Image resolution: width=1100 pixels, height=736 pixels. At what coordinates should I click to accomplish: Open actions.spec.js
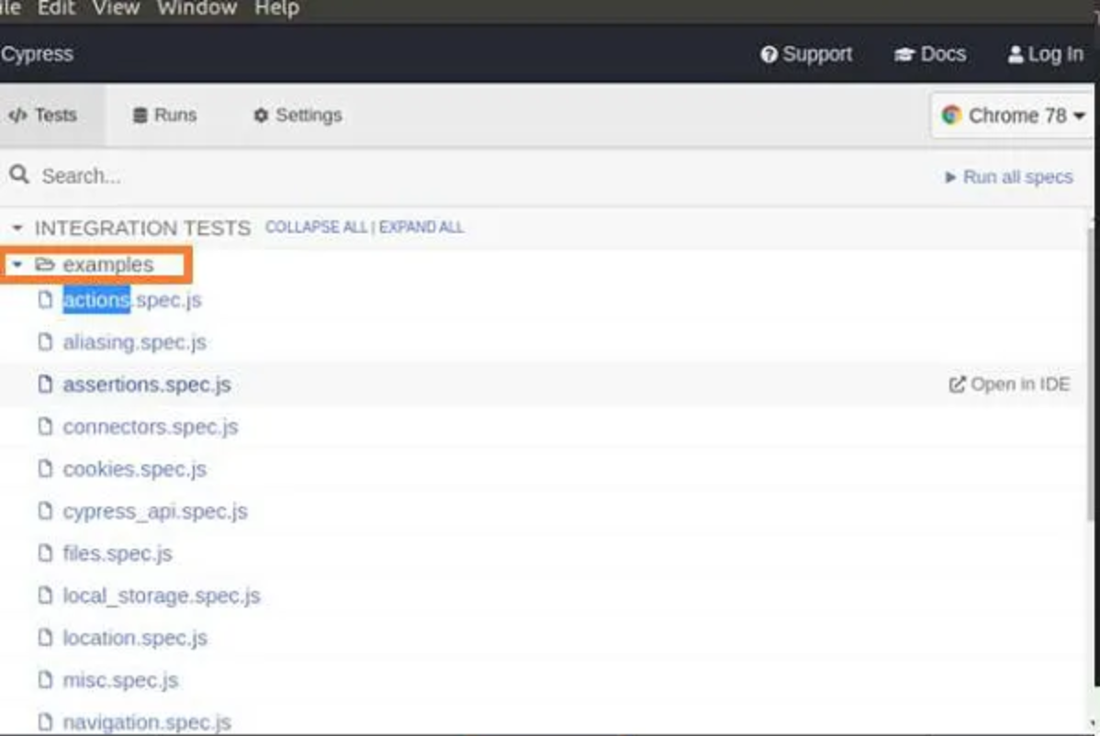tap(132, 300)
